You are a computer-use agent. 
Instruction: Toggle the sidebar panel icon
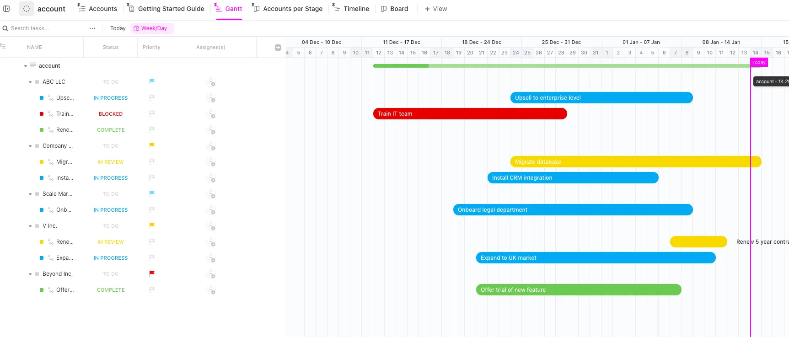click(6, 9)
